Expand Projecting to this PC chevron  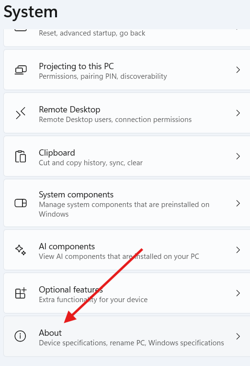[238, 70]
